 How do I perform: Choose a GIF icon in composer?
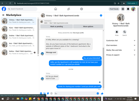click(x=51, y=93)
